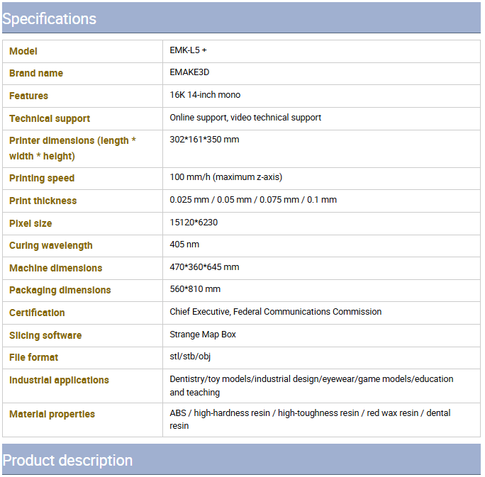Screen dimensions: 485x477
Task: Click the Product description section header
Action: pyautogui.click(x=241, y=460)
